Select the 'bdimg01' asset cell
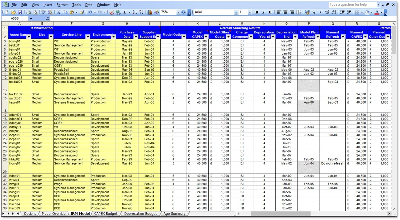 [x=20, y=41]
